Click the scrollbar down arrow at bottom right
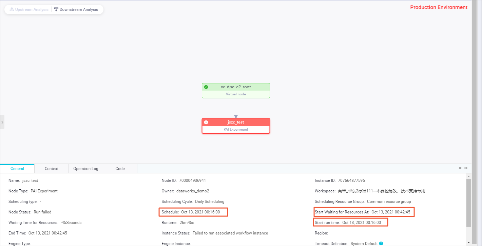The image size is (482, 246). 468,243
